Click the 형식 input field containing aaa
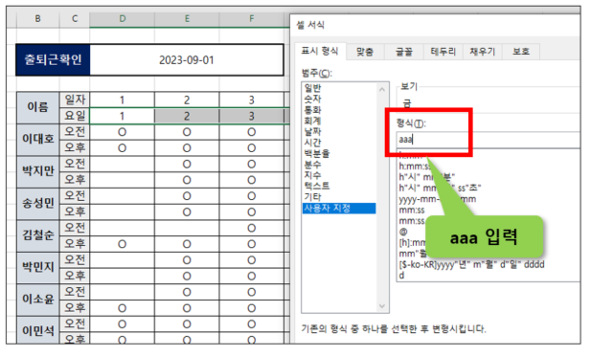 [x=489, y=140]
